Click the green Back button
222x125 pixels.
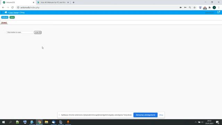click(12, 17)
